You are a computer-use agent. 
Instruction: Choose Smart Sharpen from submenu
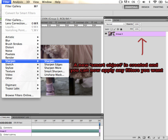click(x=55, y=71)
